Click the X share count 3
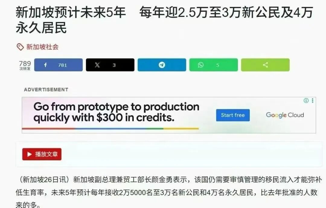The image size is (326, 208). pyautogui.click(x=114, y=65)
